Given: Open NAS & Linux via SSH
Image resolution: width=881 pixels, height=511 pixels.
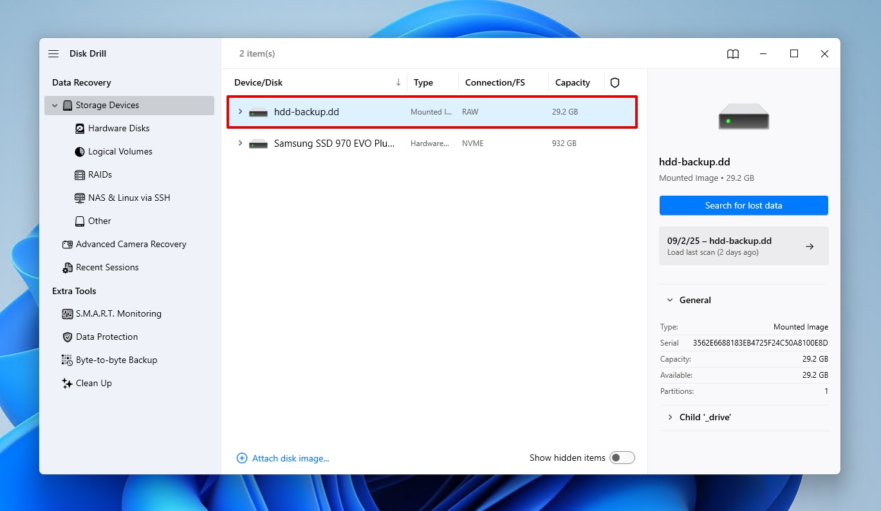Looking at the screenshot, I should point(129,198).
